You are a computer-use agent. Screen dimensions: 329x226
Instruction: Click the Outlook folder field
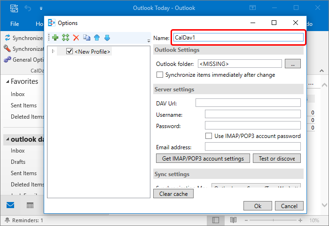click(x=240, y=64)
